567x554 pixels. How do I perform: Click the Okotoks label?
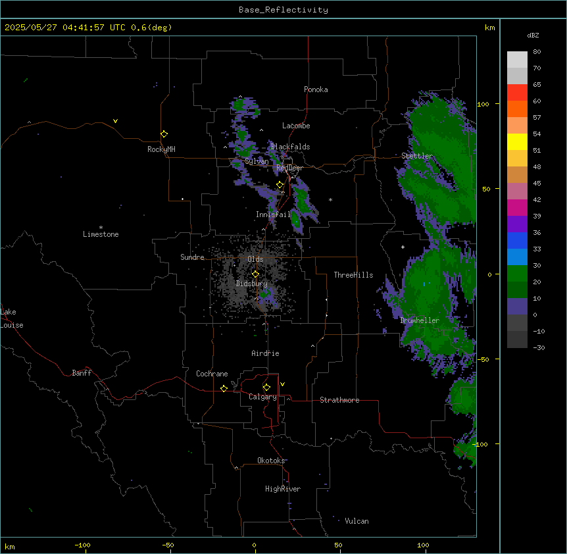(x=271, y=461)
